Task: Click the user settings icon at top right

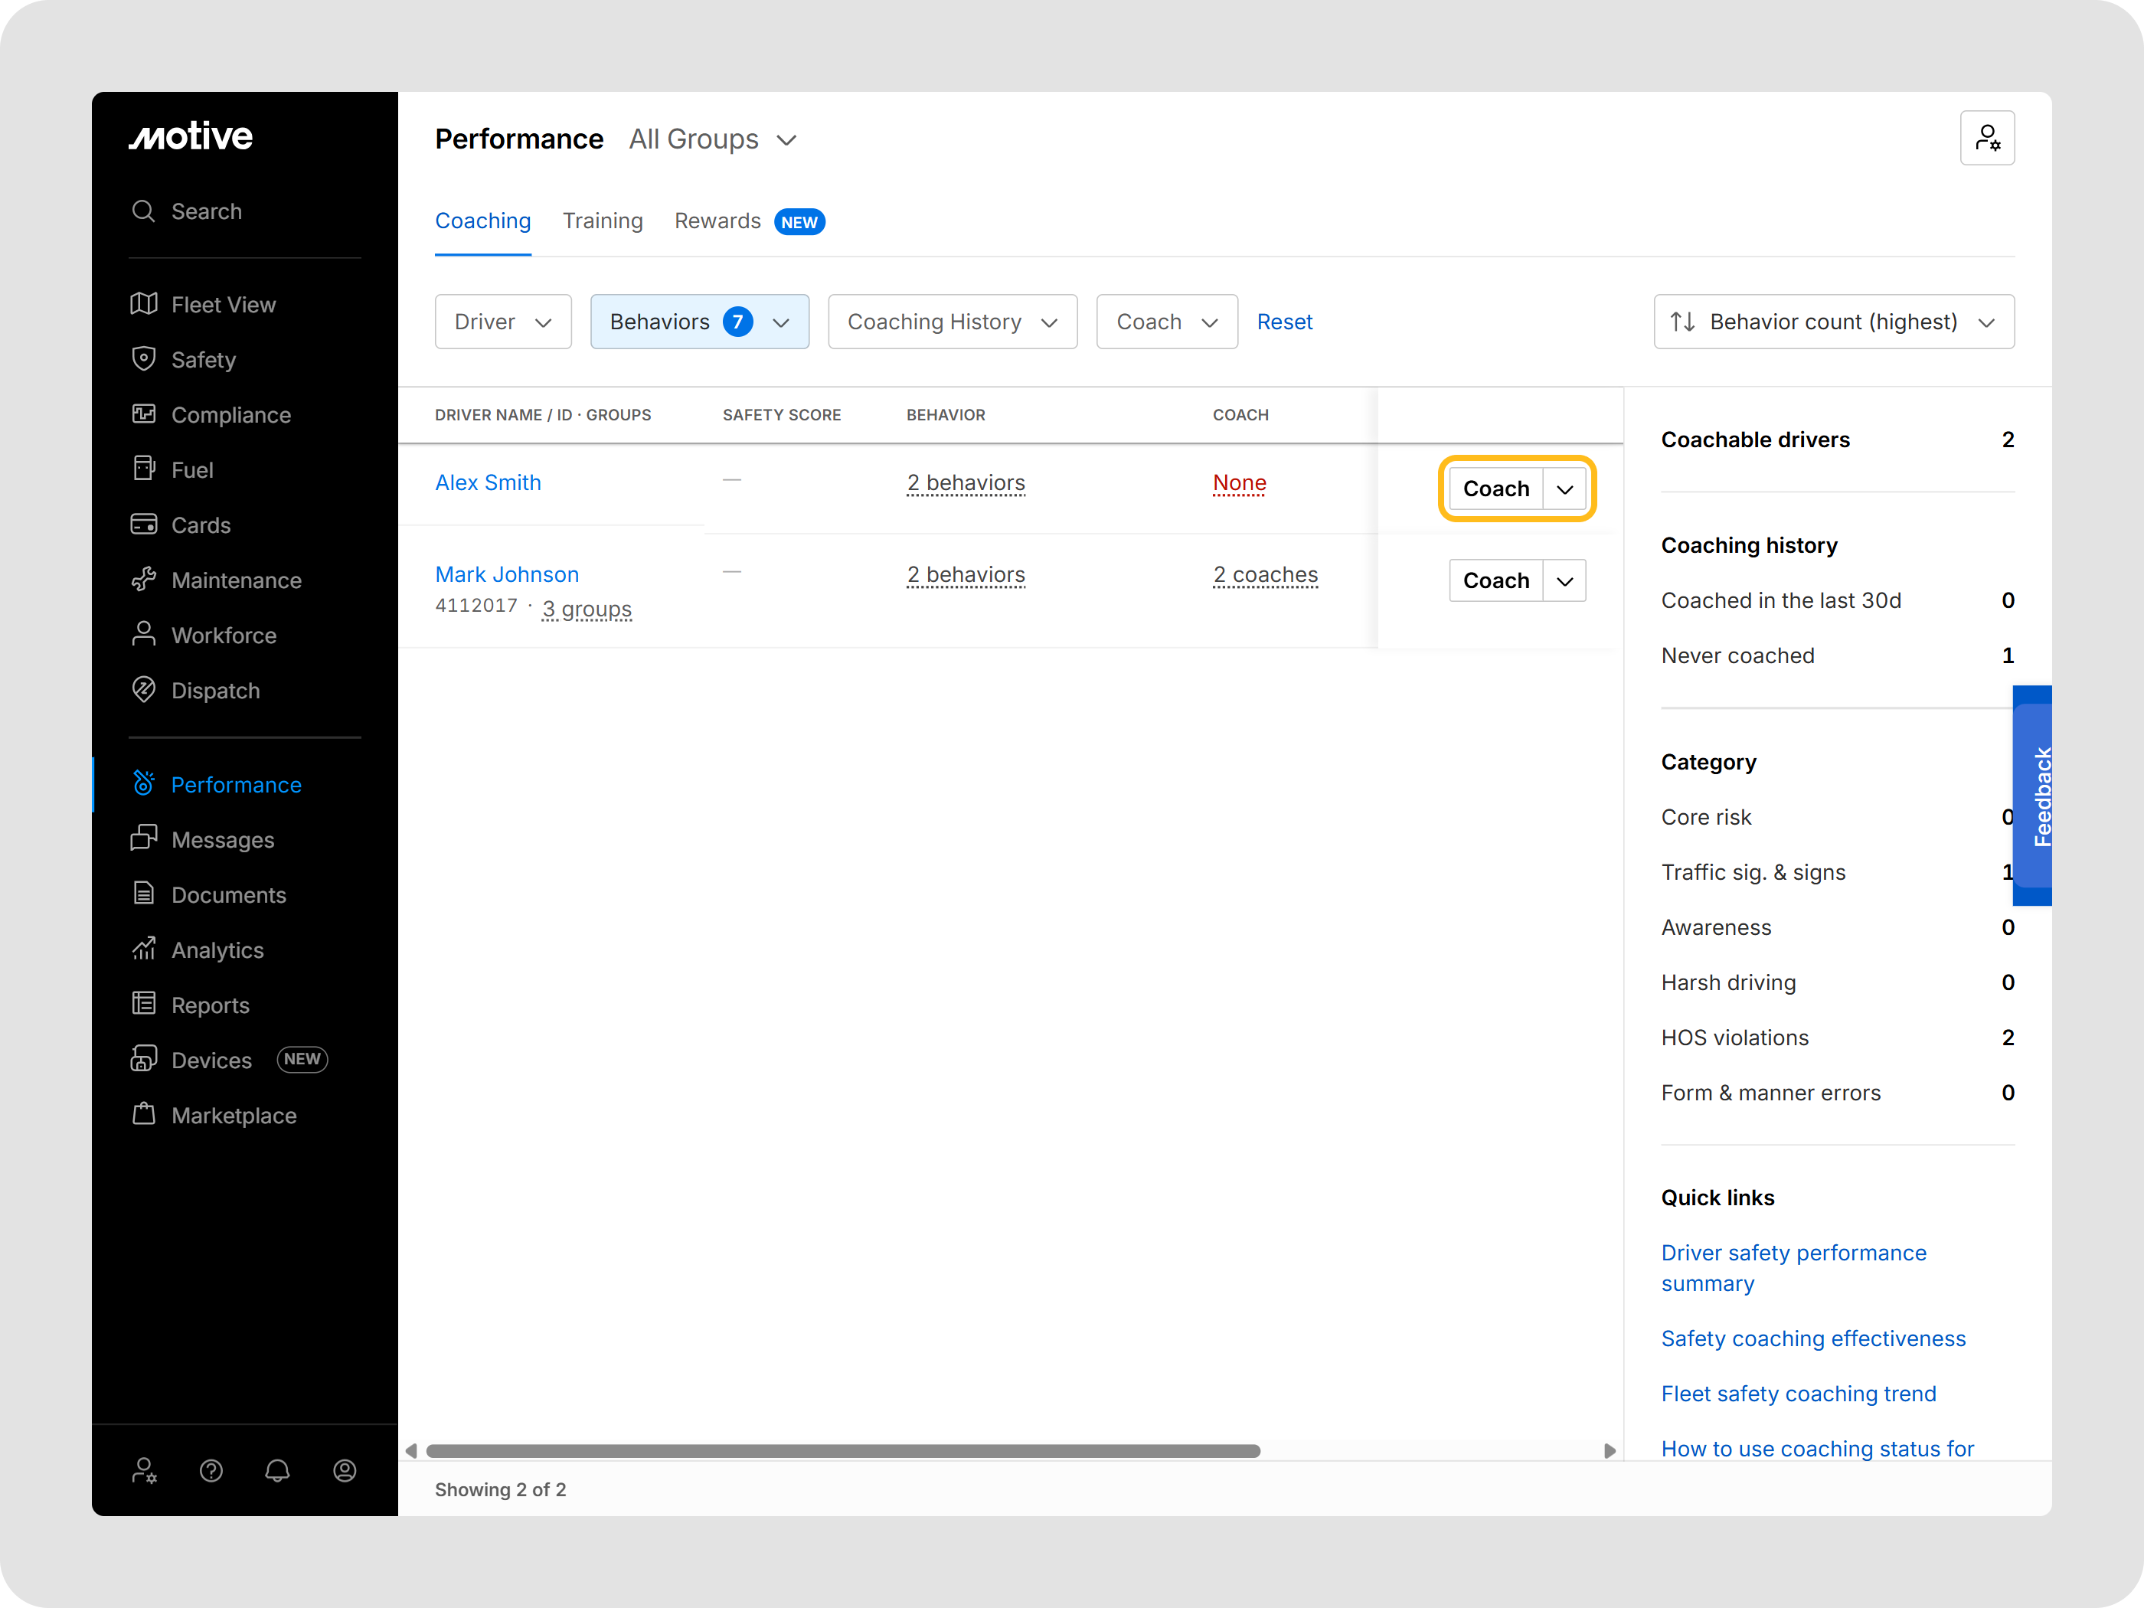Action: pyautogui.click(x=1987, y=139)
